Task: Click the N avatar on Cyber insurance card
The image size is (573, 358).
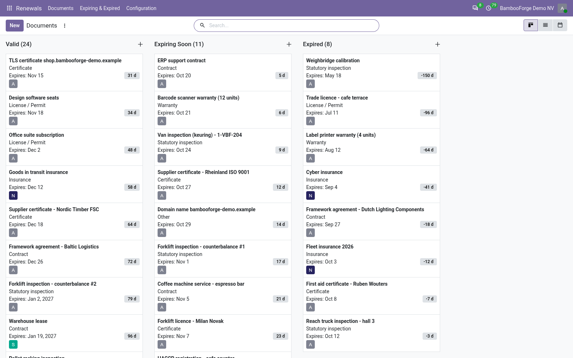Action: click(310, 195)
